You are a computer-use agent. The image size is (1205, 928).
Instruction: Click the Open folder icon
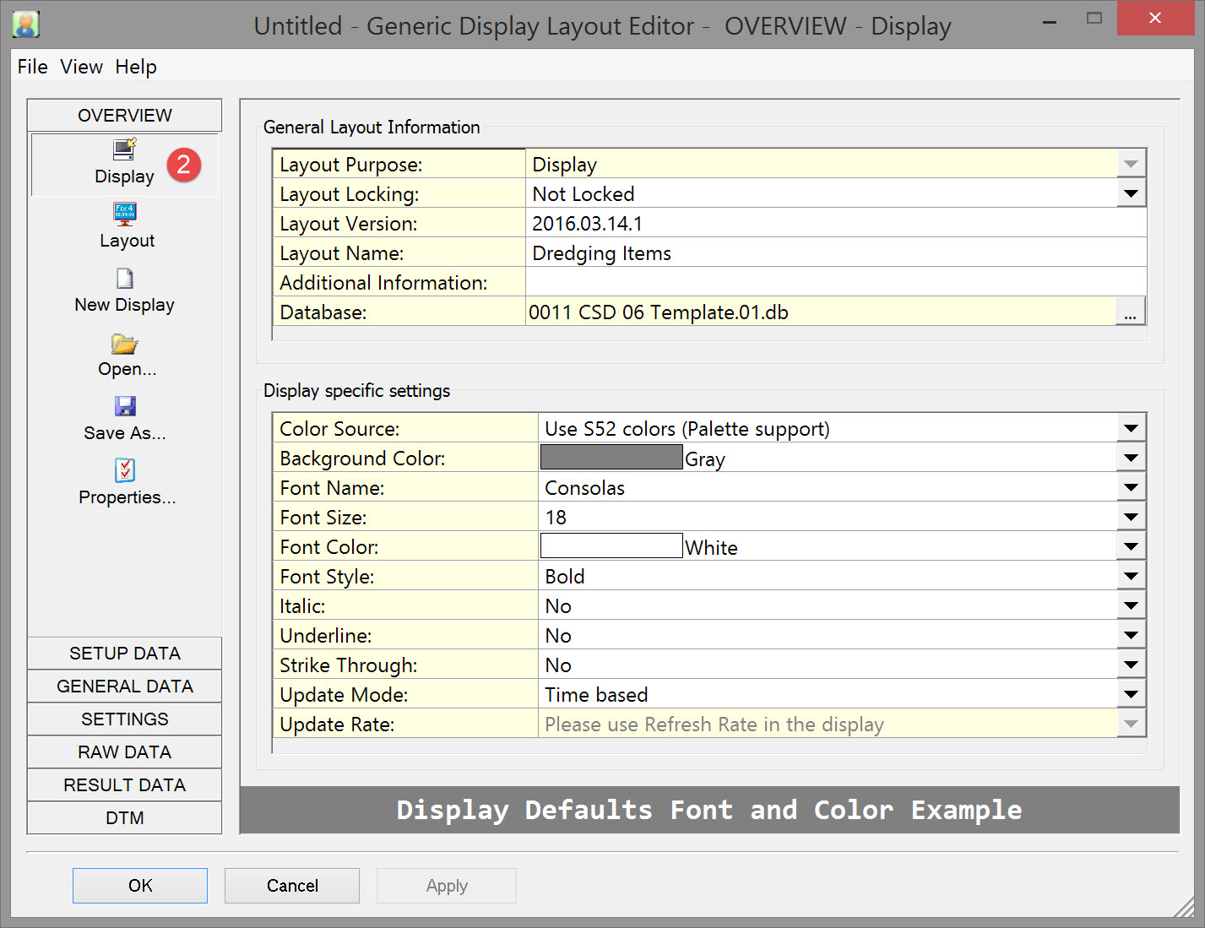point(125,344)
